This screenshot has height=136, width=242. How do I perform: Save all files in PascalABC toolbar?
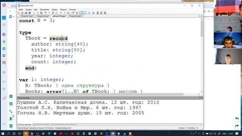pos(29,13)
